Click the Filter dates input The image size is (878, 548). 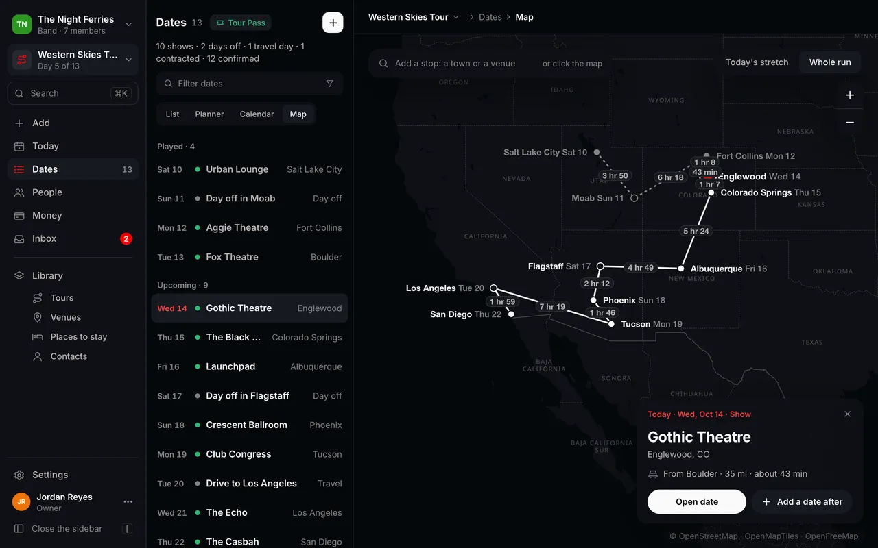coord(250,84)
